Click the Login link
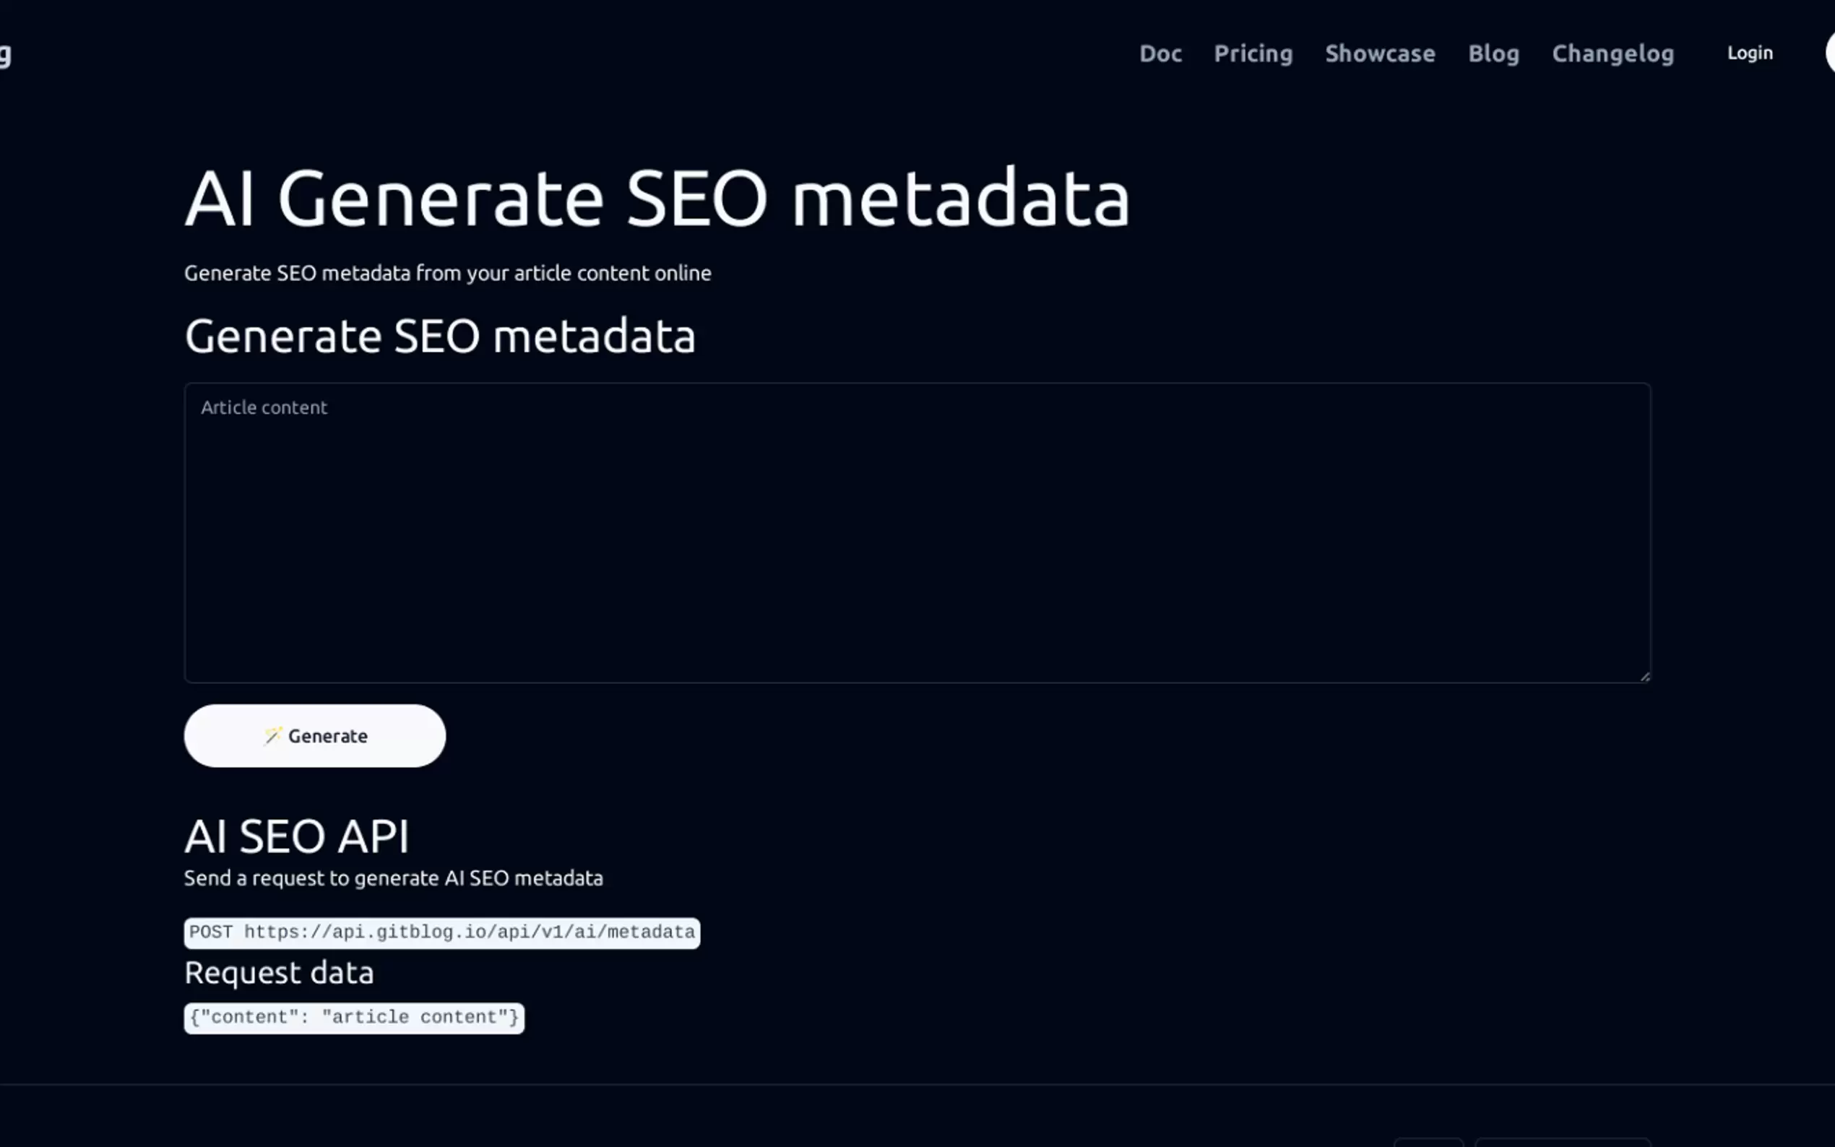The height and width of the screenshot is (1147, 1835). pos(1749,53)
